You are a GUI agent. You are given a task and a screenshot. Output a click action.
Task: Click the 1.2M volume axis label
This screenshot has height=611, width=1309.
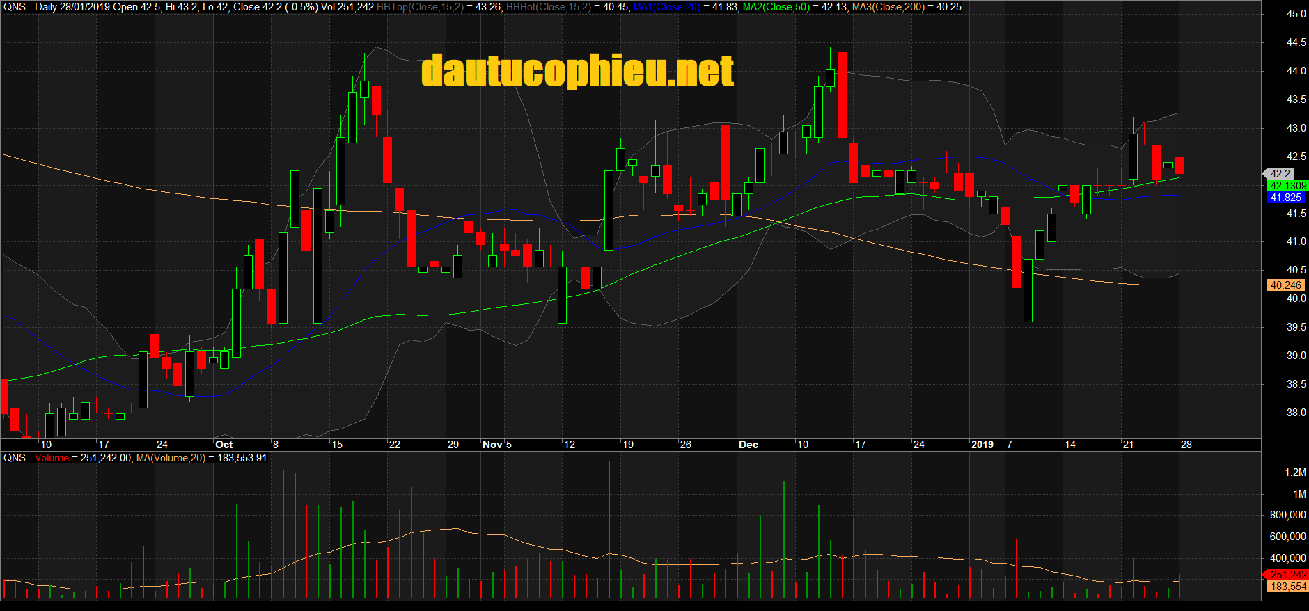tap(1295, 473)
